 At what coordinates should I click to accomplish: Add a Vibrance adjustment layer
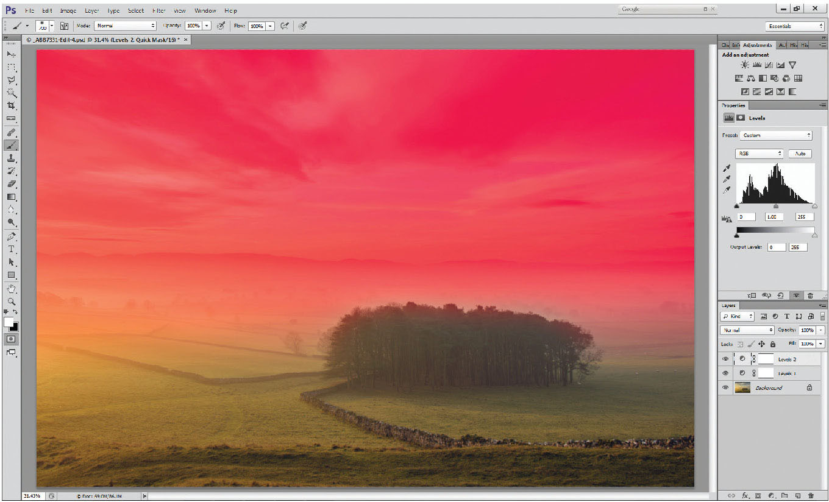point(792,65)
